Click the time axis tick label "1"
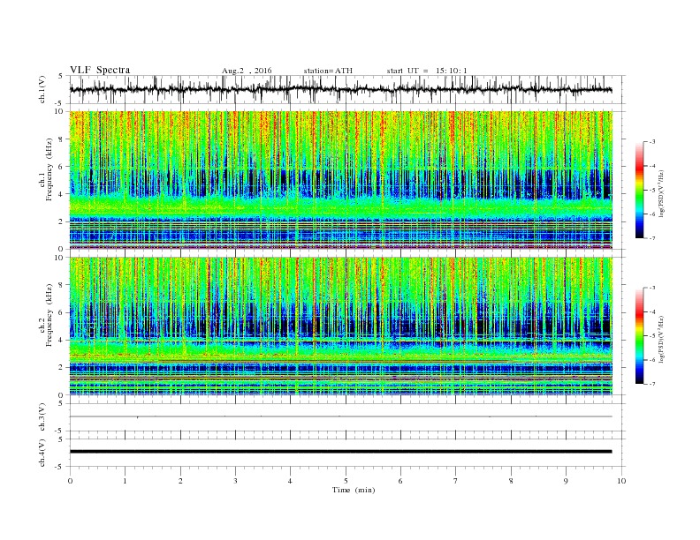This screenshot has width=700, height=540. [x=125, y=481]
